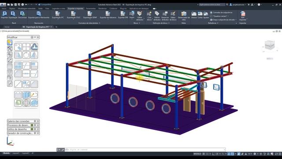Image resolution: width=282 pixels, height=159 pixels.
Task: Add a new drawing tab with plus
Action: (56, 27)
